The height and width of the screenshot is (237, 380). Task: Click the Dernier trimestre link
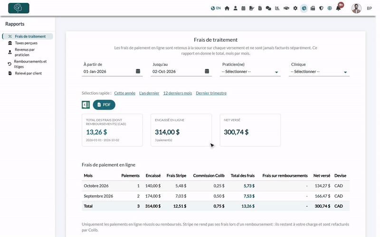(211, 93)
